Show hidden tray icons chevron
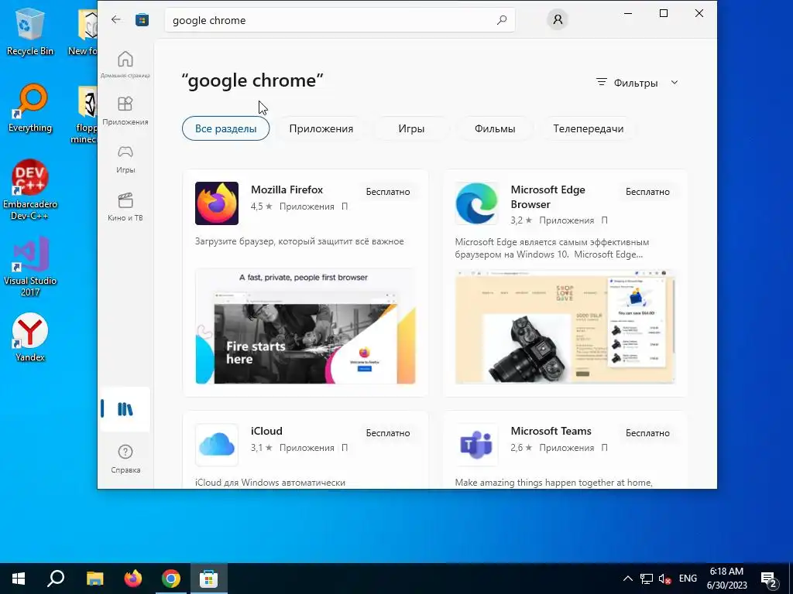Screen dimensions: 793x594 click(x=627, y=579)
